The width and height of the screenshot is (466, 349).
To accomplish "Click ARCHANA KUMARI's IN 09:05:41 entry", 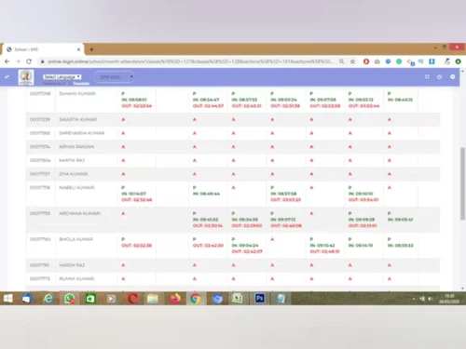I will [401, 220].
